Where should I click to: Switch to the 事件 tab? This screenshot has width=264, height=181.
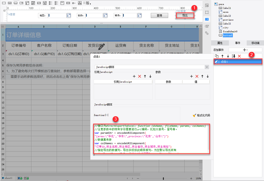238,43
